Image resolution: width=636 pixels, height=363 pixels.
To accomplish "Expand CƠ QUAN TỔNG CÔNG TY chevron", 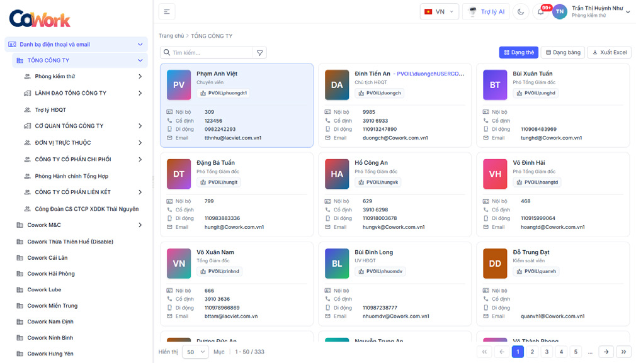I will [140, 126].
